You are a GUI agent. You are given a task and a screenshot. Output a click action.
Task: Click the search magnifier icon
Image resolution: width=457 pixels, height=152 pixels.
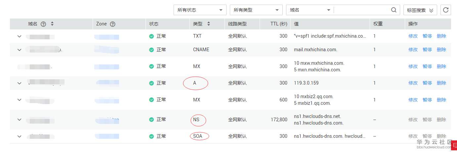(x=394, y=10)
